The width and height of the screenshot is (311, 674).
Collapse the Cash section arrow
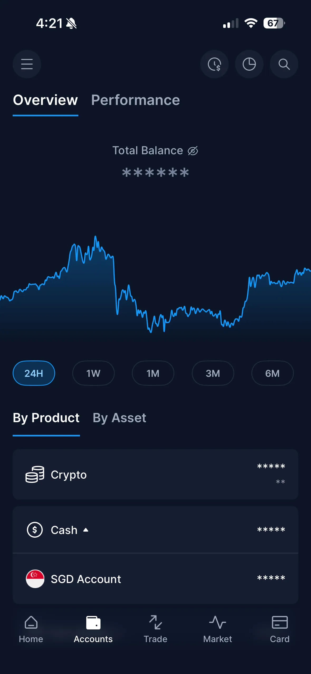click(86, 530)
